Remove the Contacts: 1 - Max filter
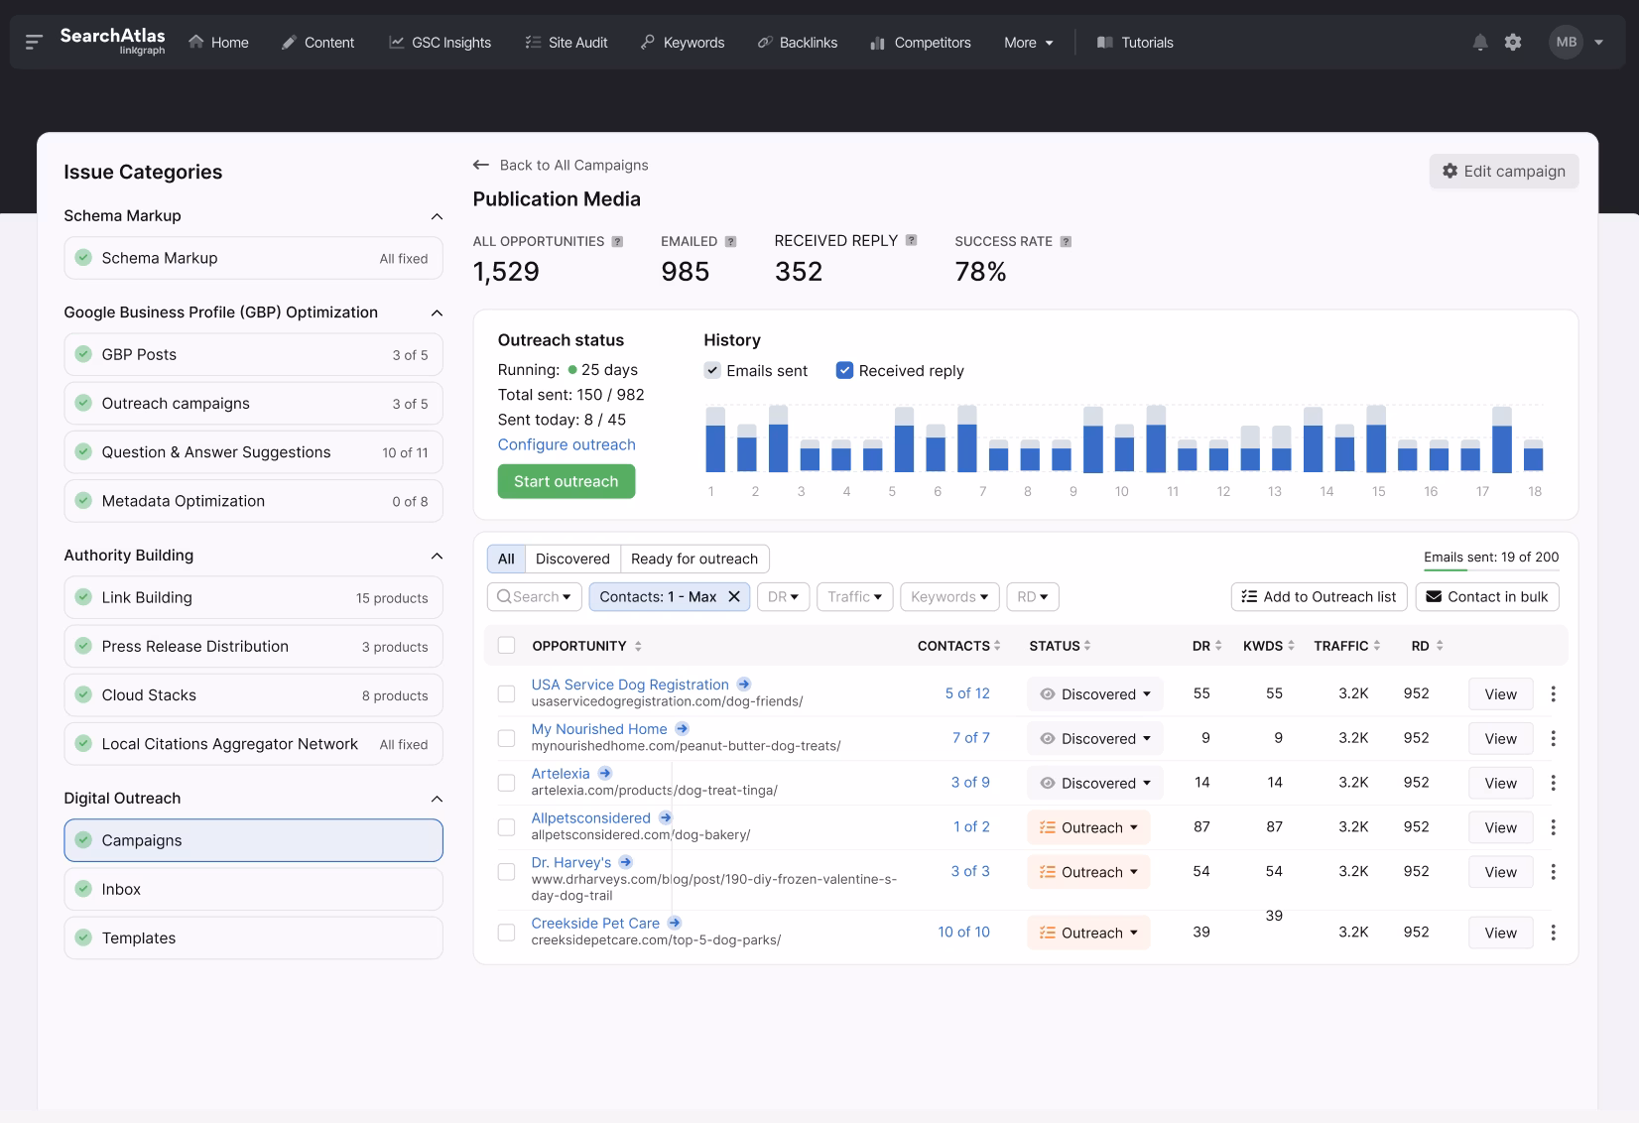Image resolution: width=1639 pixels, height=1123 pixels. pos(734,596)
